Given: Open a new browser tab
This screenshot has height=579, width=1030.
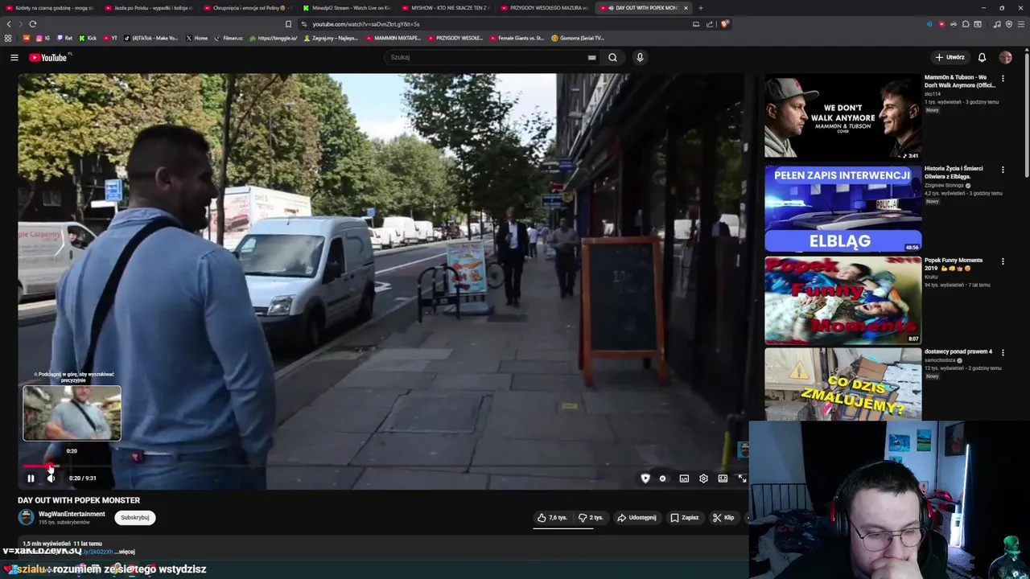Looking at the screenshot, I should [700, 8].
